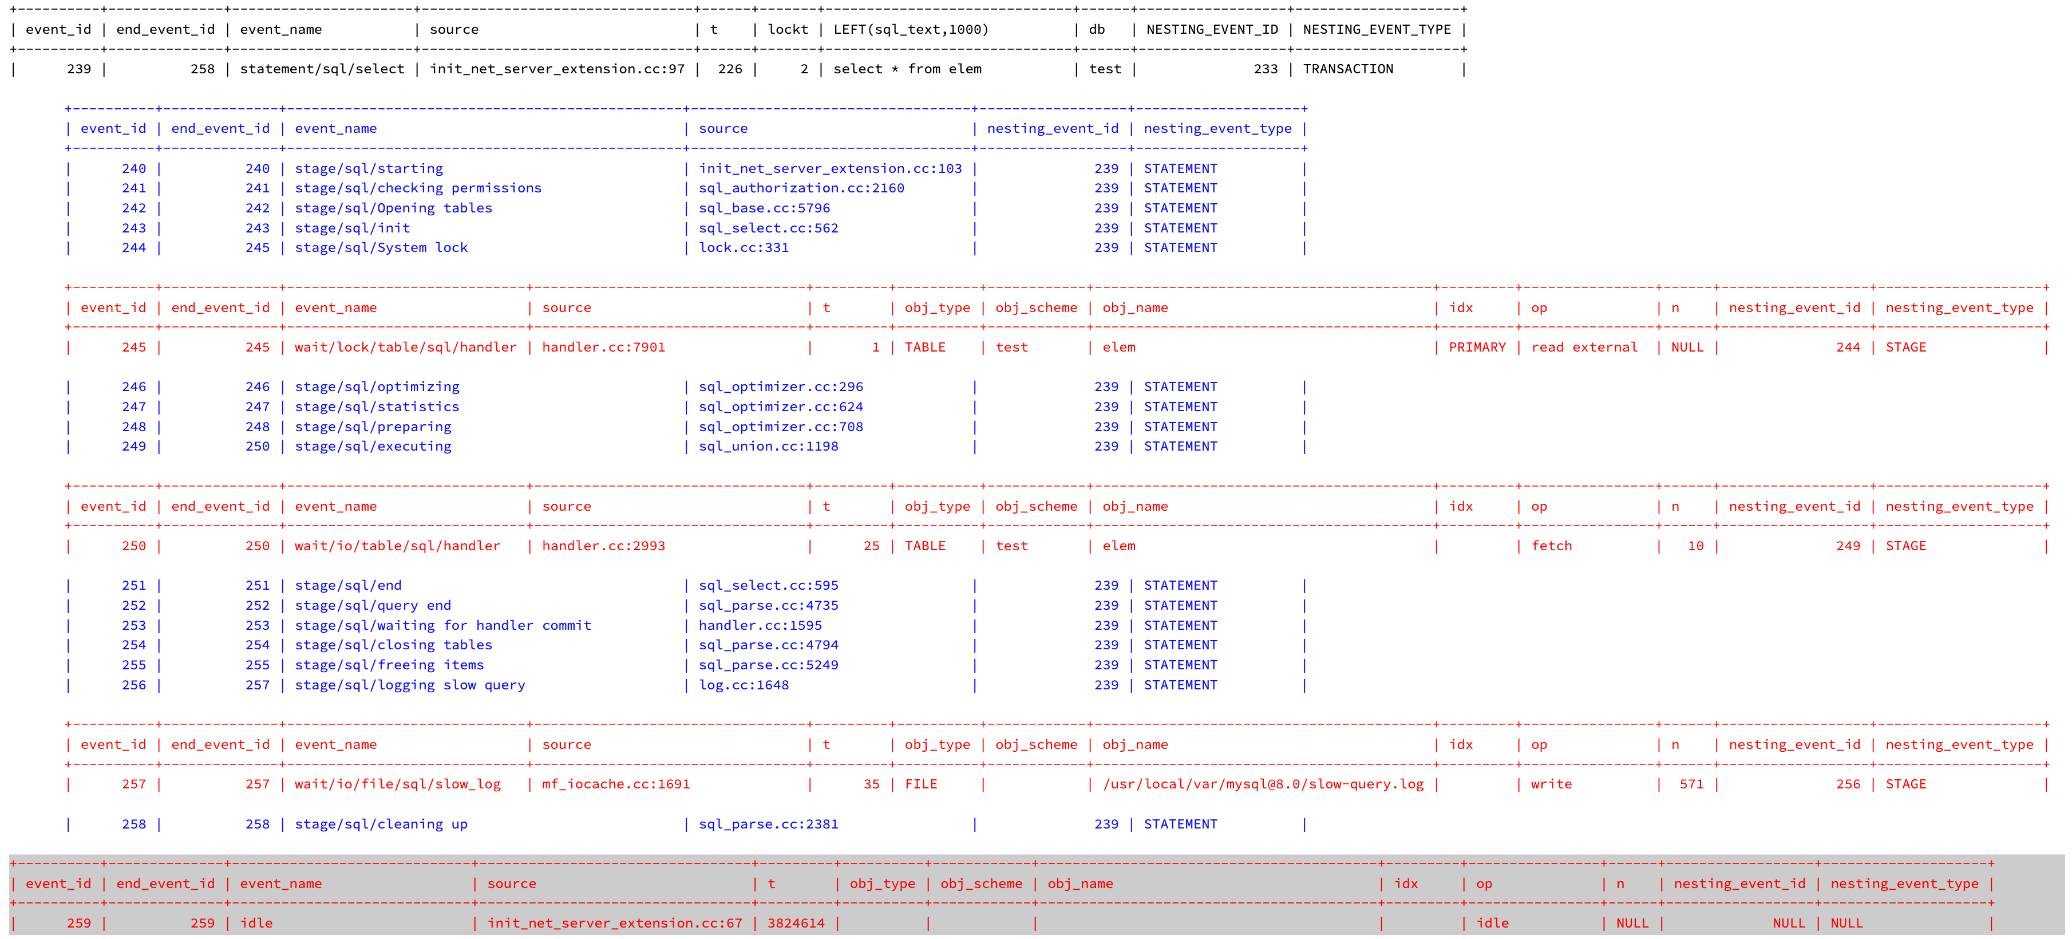Click the 'idle' event name in gray row
The width and height of the screenshot is (2072, 939).
click(x=256, y=924)
